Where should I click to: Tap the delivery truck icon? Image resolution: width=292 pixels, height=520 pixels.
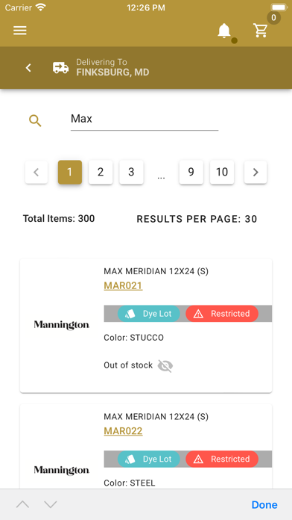coord(60,68)
